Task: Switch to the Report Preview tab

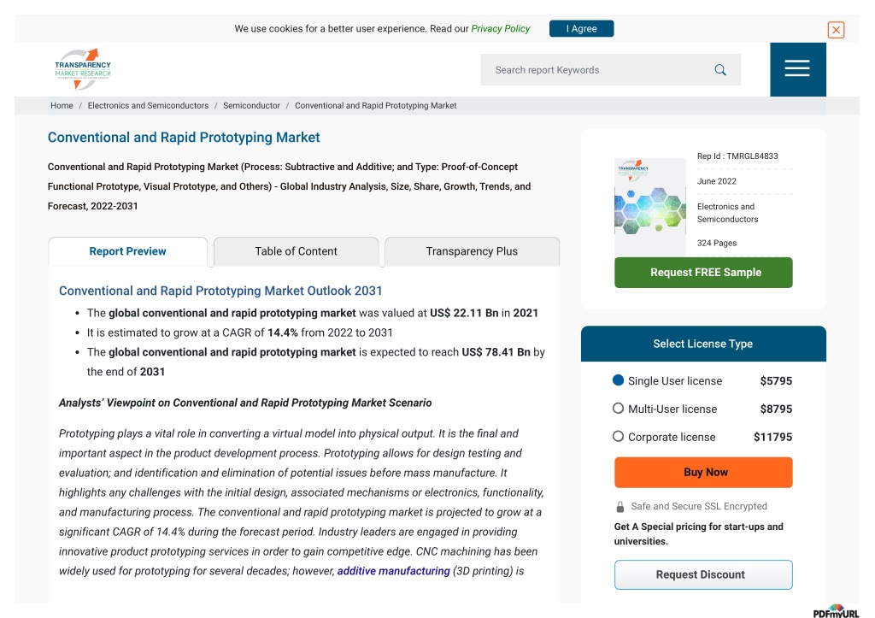Action: (128, 251)
